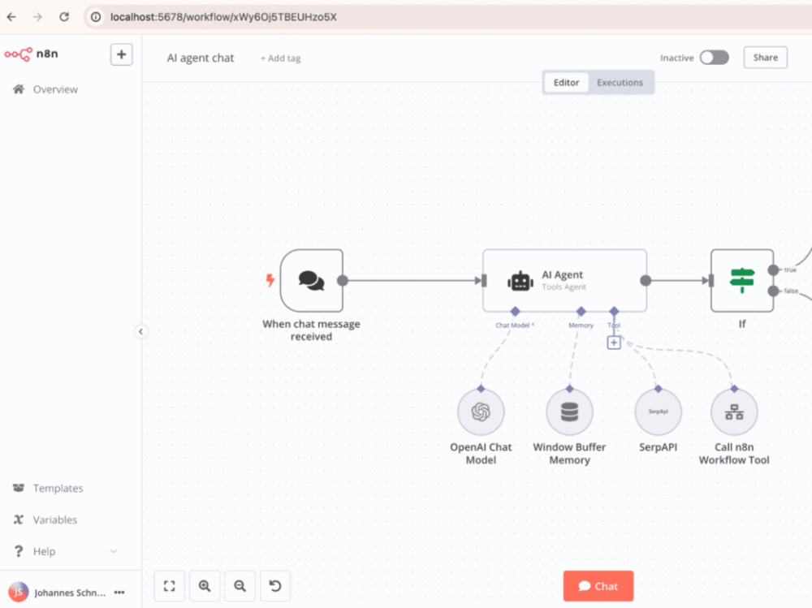This screenshot has width=812, height=608.
Task: Select the If node signpost icon
Action: click(x=742, y=280)
